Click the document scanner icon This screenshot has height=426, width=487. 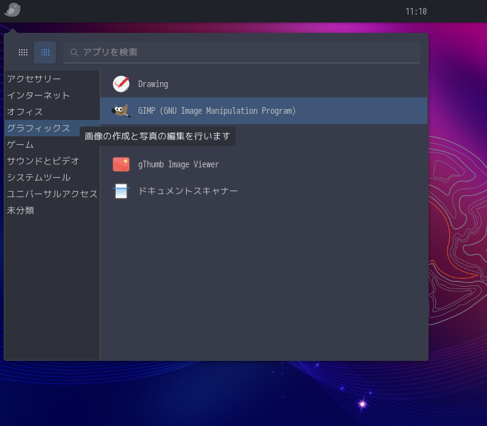(x=121, y=191)
